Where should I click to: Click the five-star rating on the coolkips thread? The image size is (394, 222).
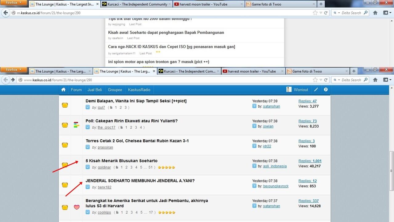point(167,212)
